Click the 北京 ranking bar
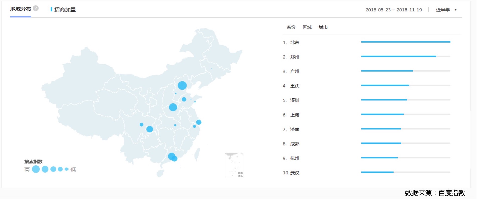The width and height of the screenshot is (477, 199). 405,42
